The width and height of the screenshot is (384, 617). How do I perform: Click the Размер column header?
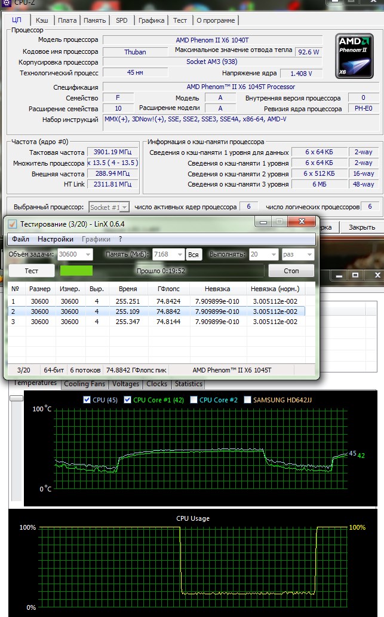pyautogui.click(x=39, y=289)
